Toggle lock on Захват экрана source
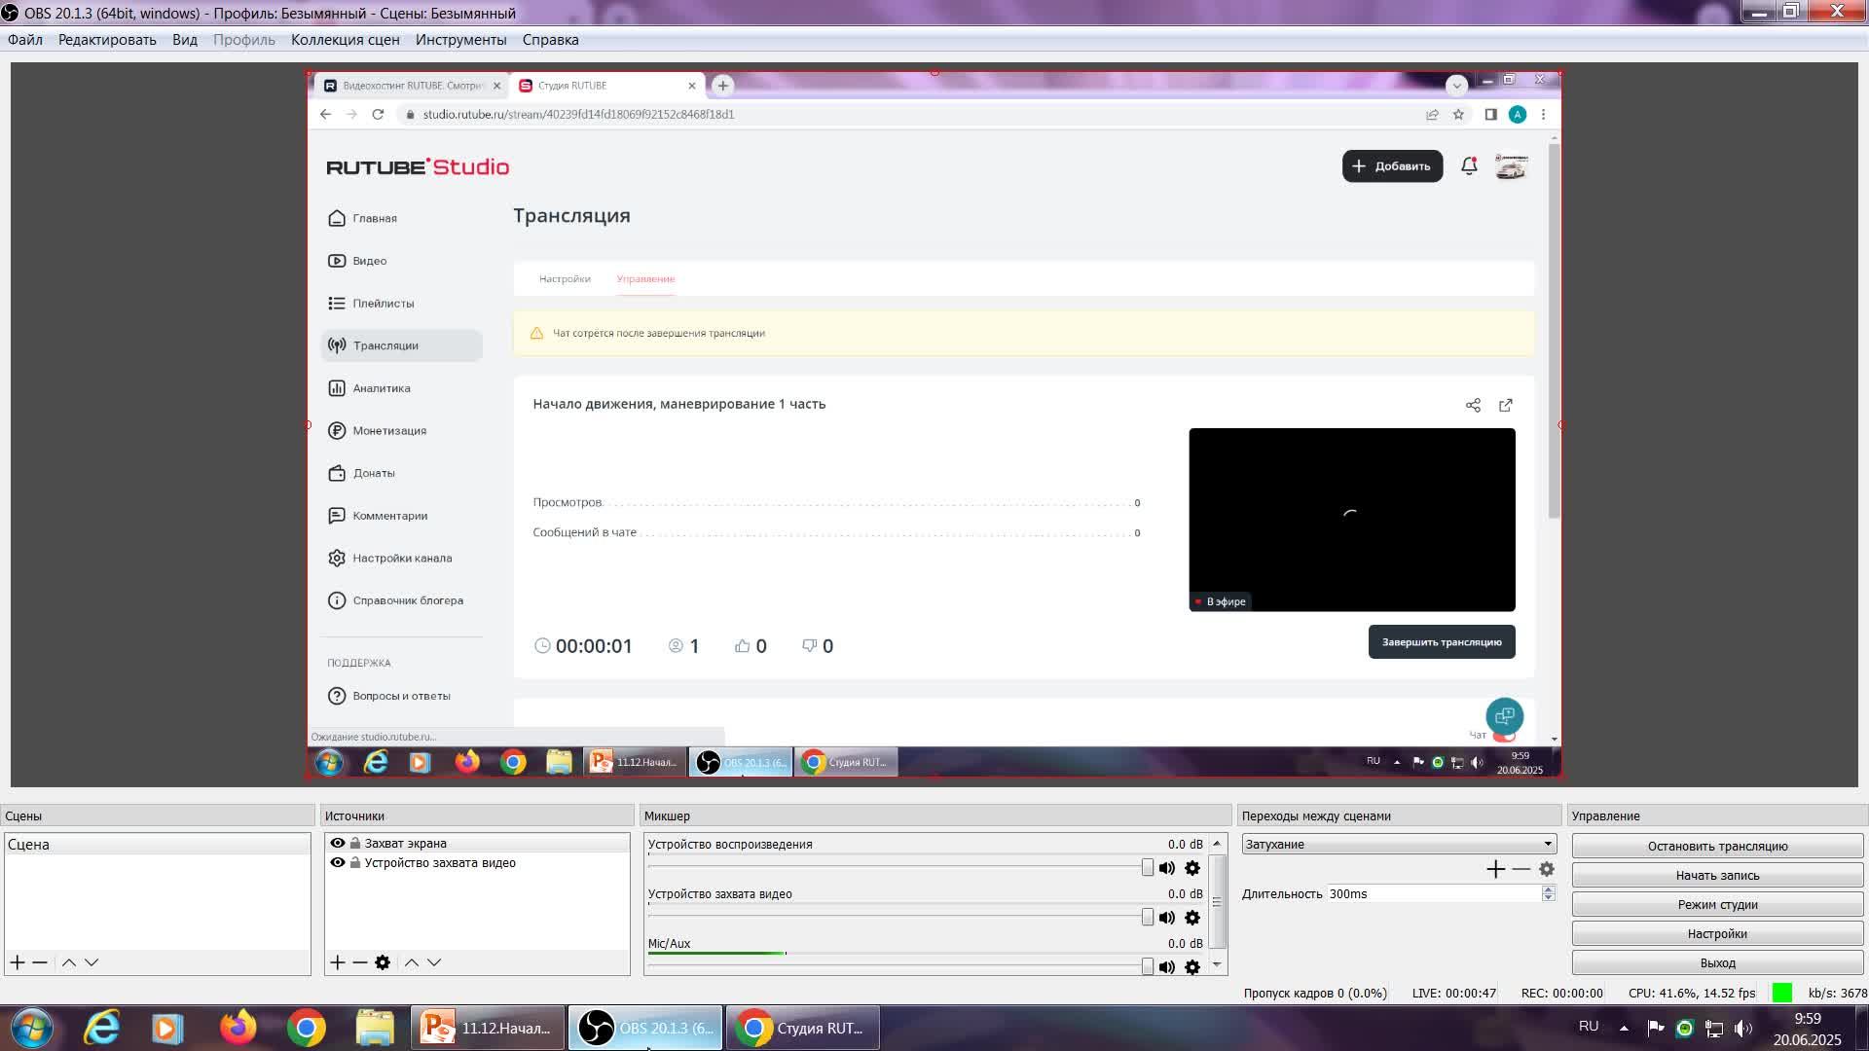The height and width of the screenshot is (1051, 1869). click(355, 844)
